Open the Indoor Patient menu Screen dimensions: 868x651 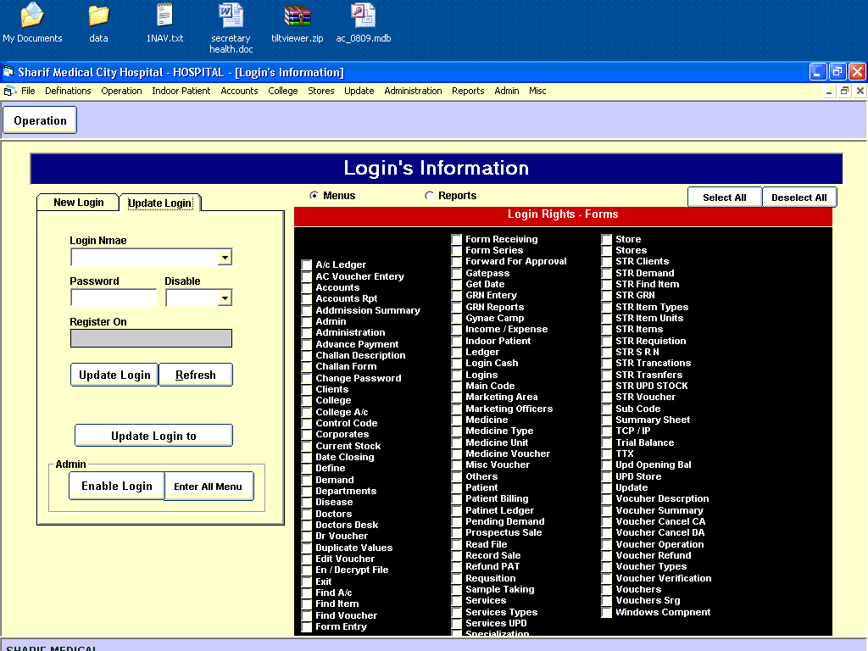point(181,91)
